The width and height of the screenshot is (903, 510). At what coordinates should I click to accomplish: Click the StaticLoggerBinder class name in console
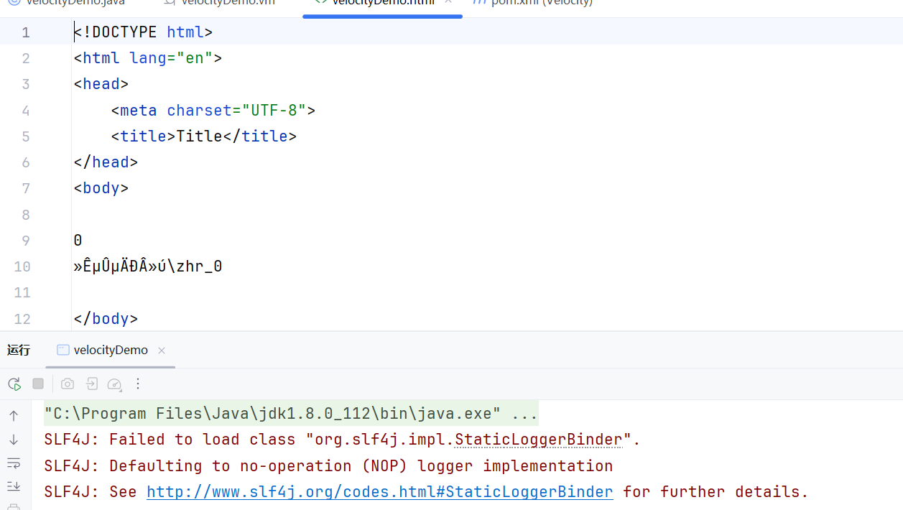pos(538,440)
